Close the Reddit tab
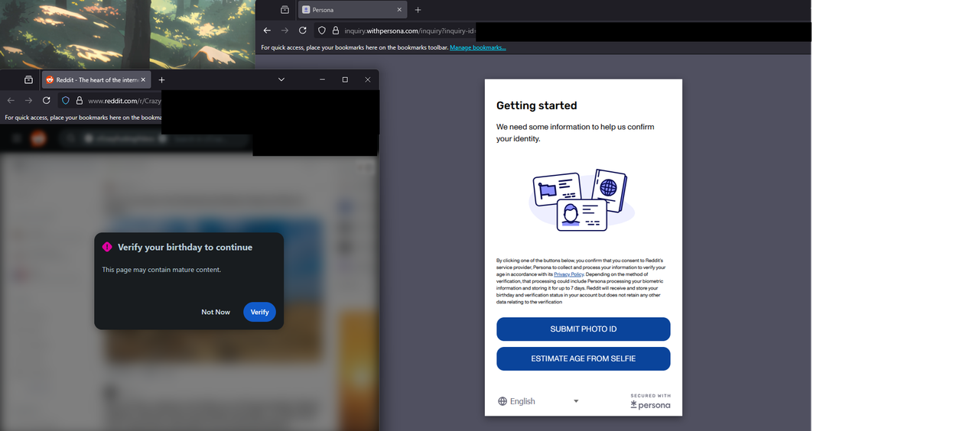Screen dimensions: 979x431 pyautogui.click(x=142, y=79)
